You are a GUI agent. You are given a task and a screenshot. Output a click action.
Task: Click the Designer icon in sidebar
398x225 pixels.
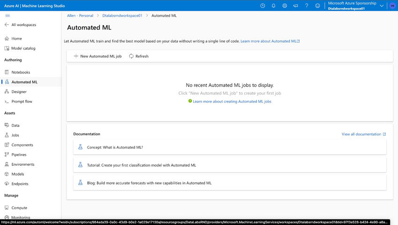[x=7, y=91]
